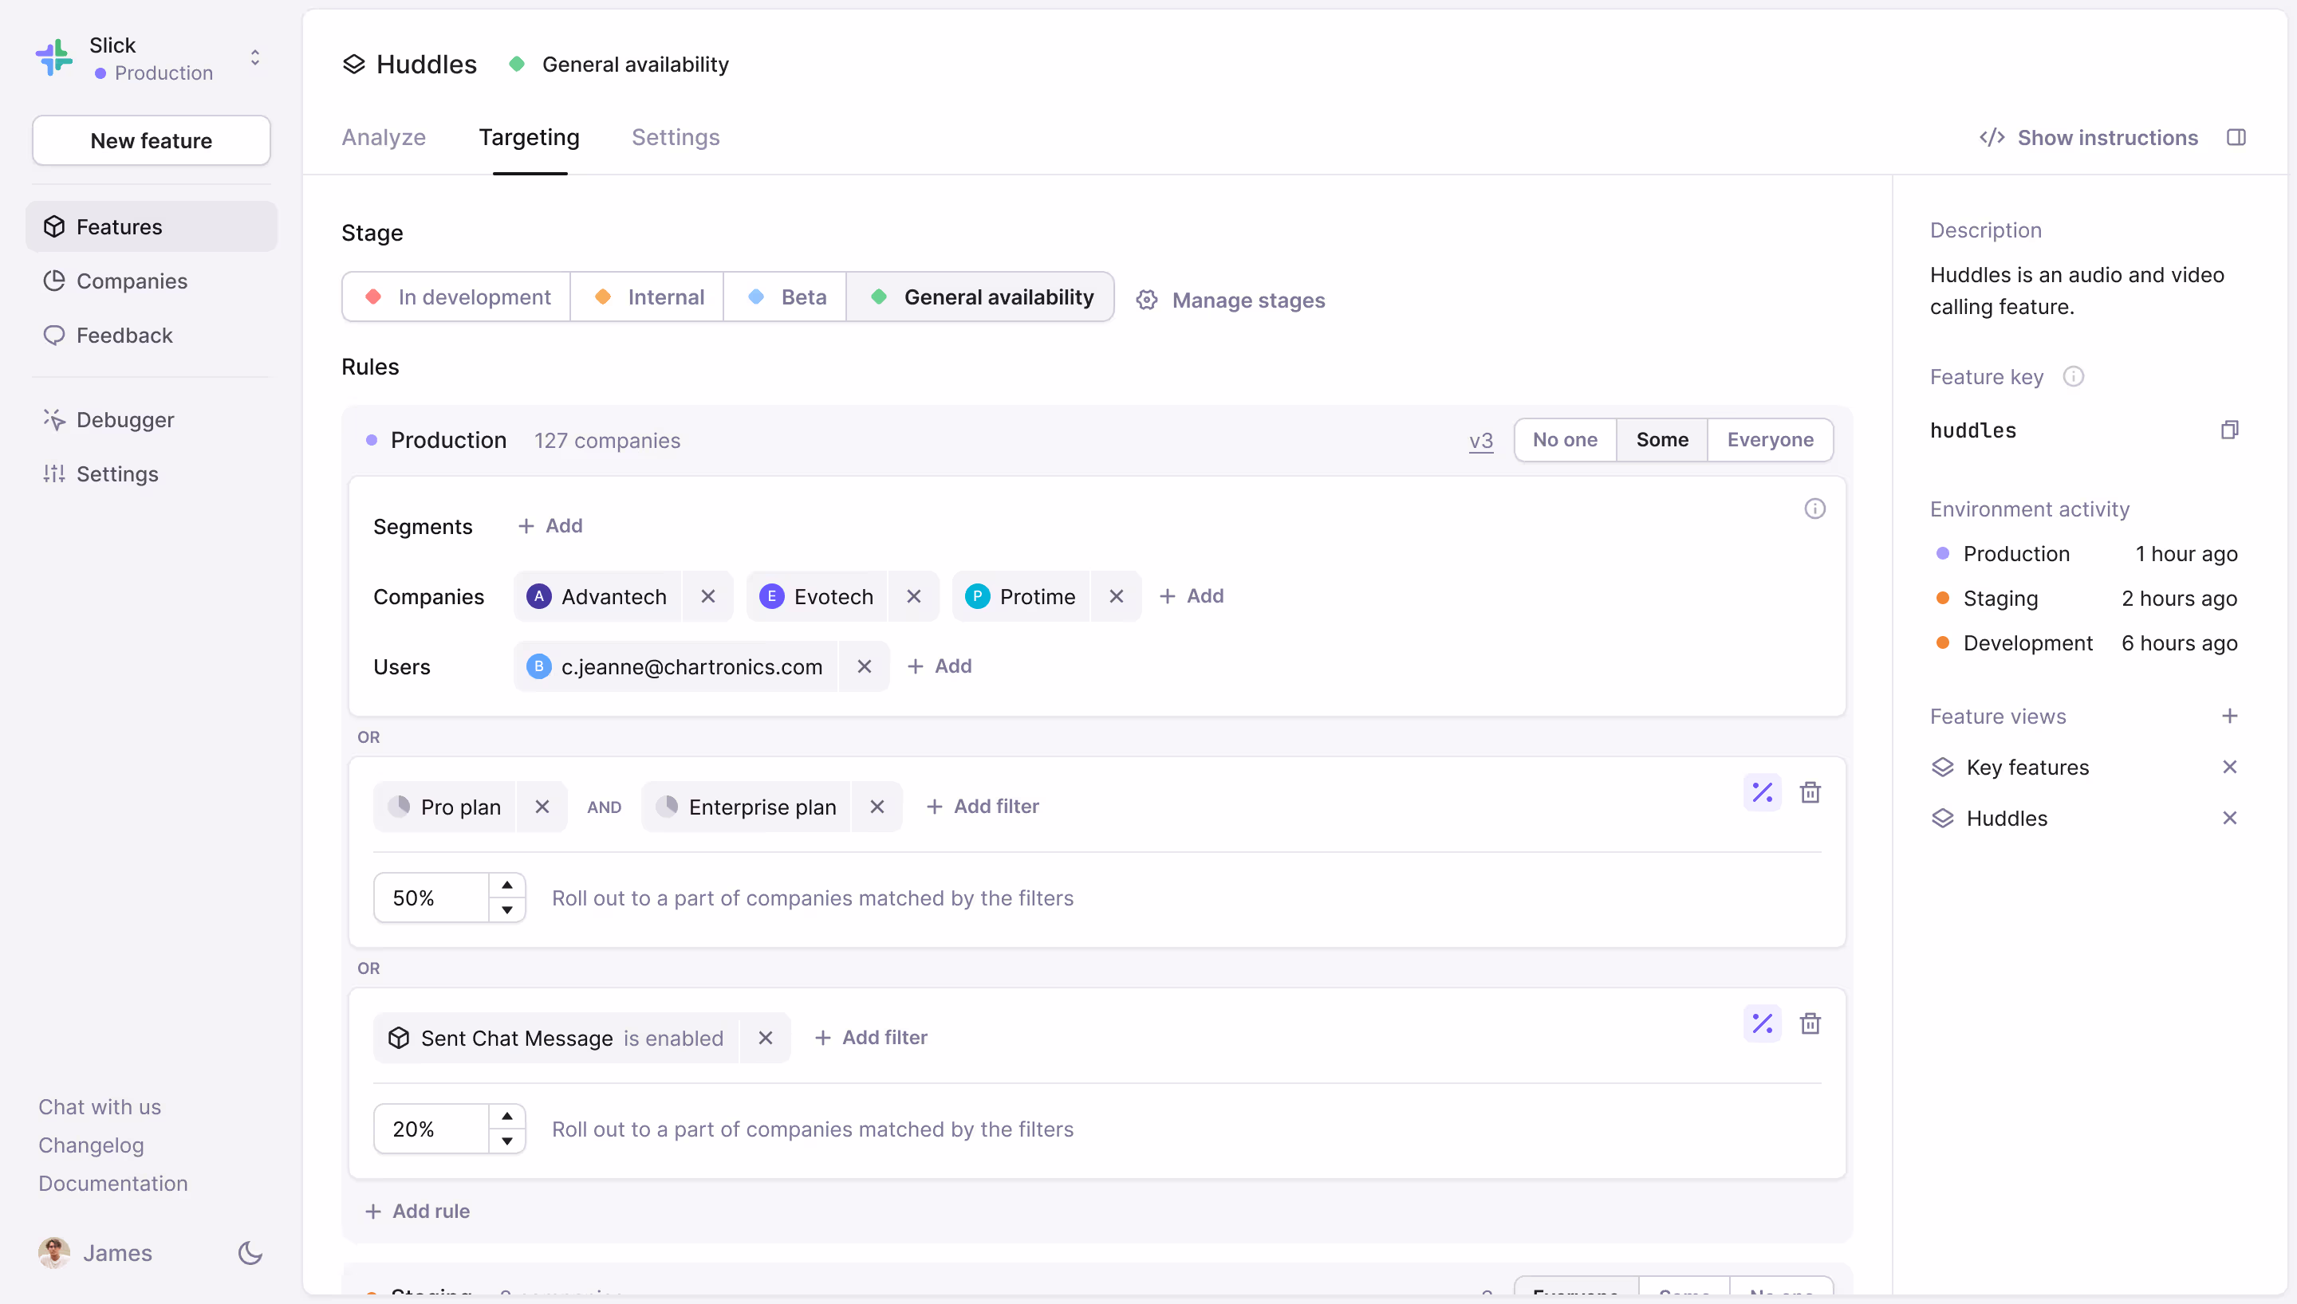Click the Feature key info icon

[2073, 376]
